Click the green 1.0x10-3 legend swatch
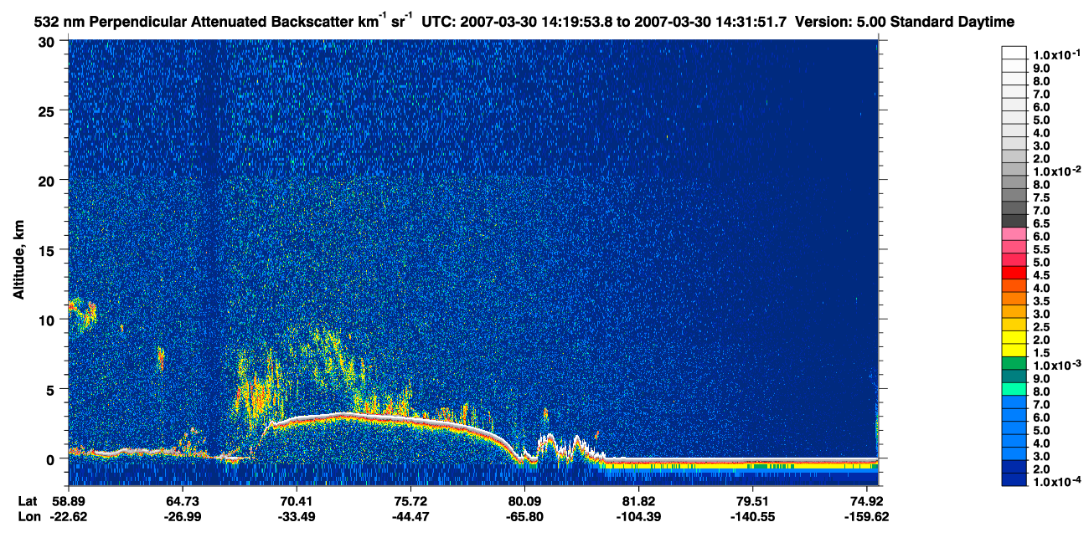This screenshot has height=558, width=1089. 1014,364
